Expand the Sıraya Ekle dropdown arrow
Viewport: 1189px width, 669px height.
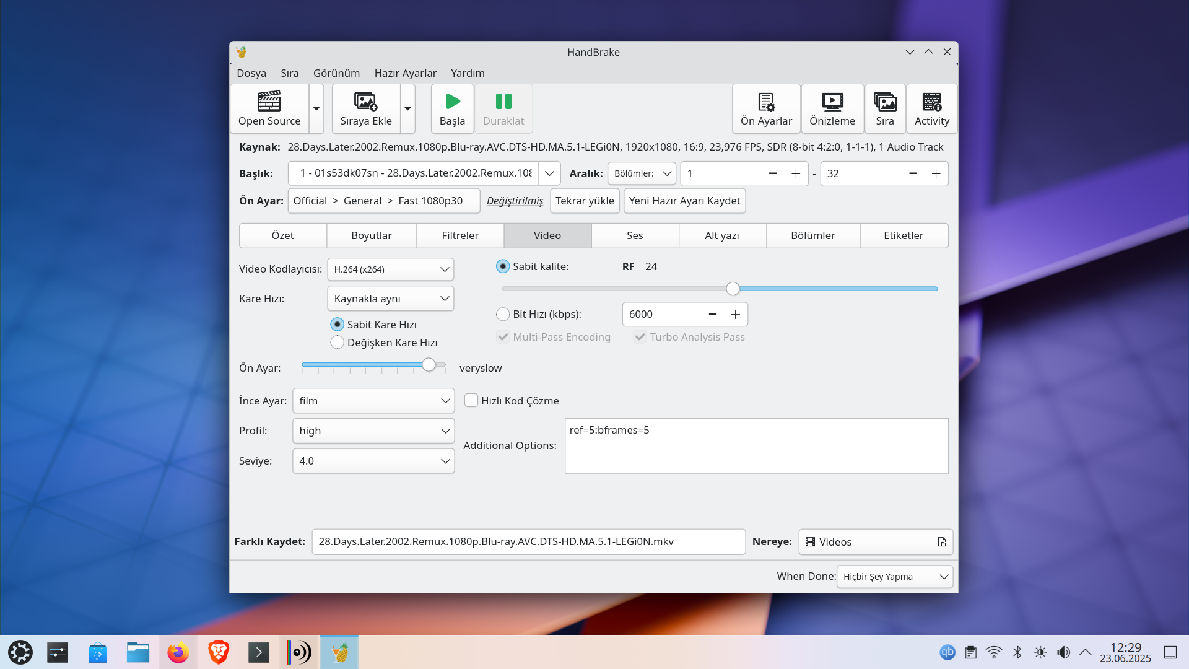(407, 109)
